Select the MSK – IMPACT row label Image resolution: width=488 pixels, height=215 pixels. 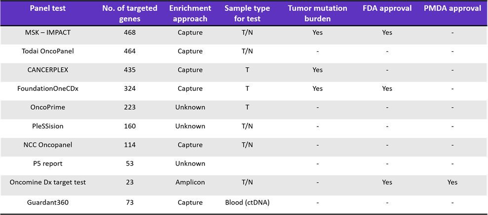(x=48, y=33)
